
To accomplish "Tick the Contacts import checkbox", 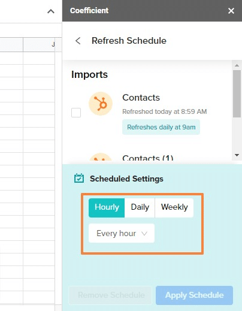I will click(76, 113).
